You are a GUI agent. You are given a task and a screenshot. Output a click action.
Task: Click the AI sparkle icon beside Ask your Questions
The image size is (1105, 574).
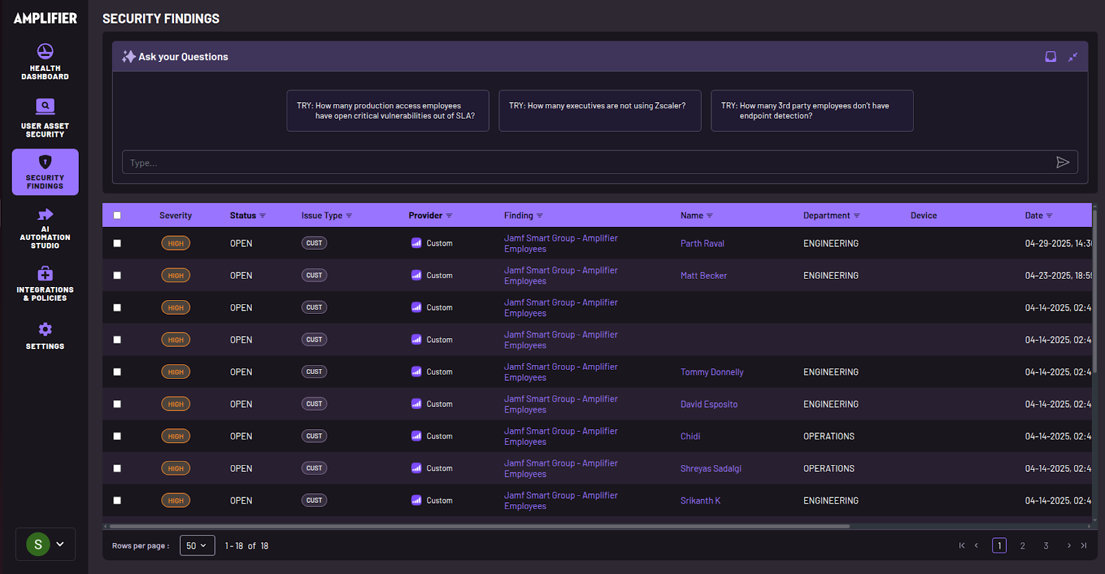[x=128, y=57]
